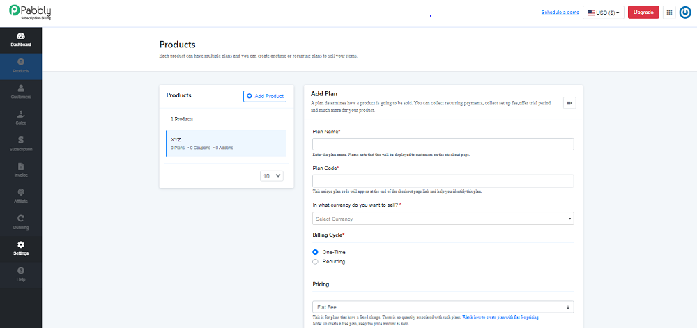Click the '1 Products' count text
Image resolution: width=697 pixels, height=328 pixels.
click(182, 119)
